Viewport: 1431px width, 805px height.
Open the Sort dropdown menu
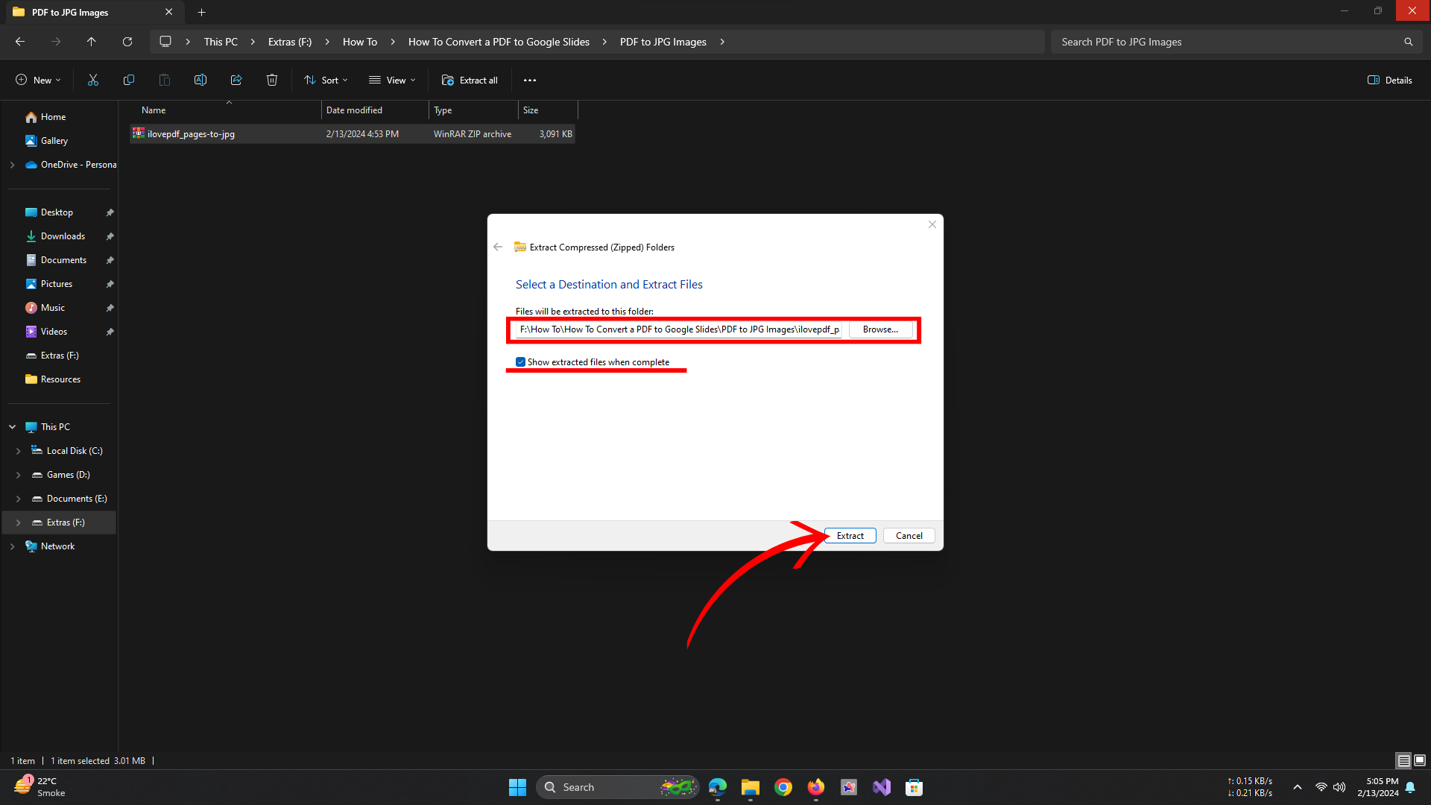(326, 80)
